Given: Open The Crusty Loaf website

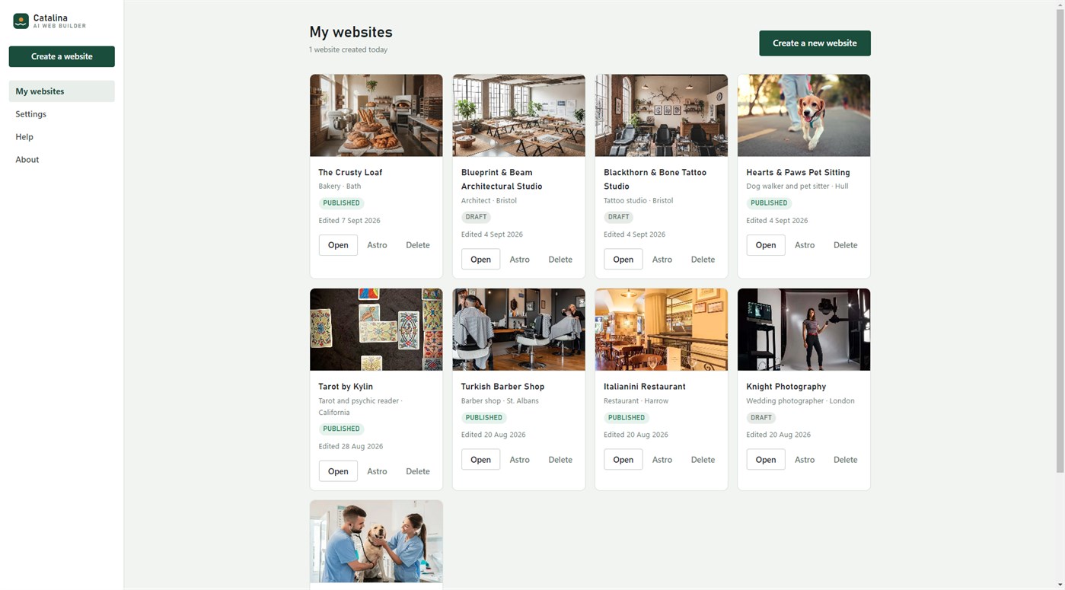Looking at the screenshot, I should (338, 245).
